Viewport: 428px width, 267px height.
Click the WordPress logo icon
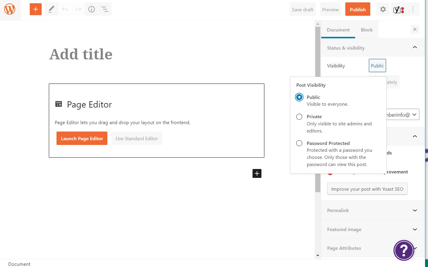(x=10, y=9)
